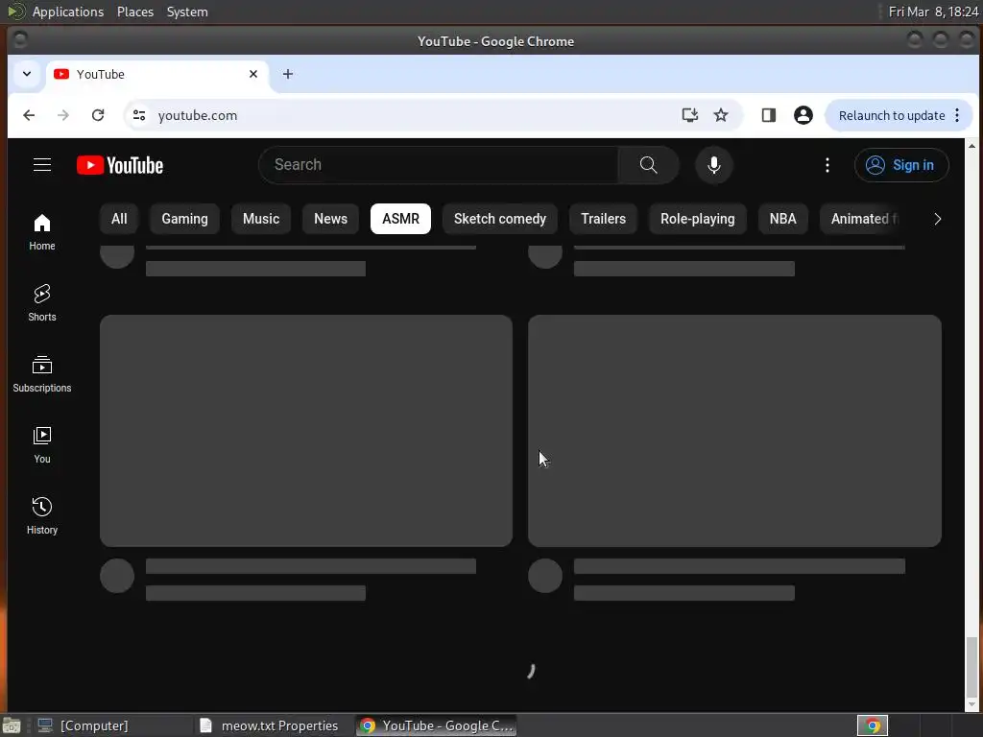
Task: Select the All category chip
Action: coord(119,219)
